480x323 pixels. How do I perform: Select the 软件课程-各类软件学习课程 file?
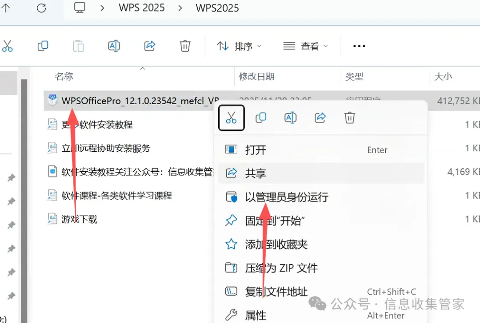pos(116,196)
